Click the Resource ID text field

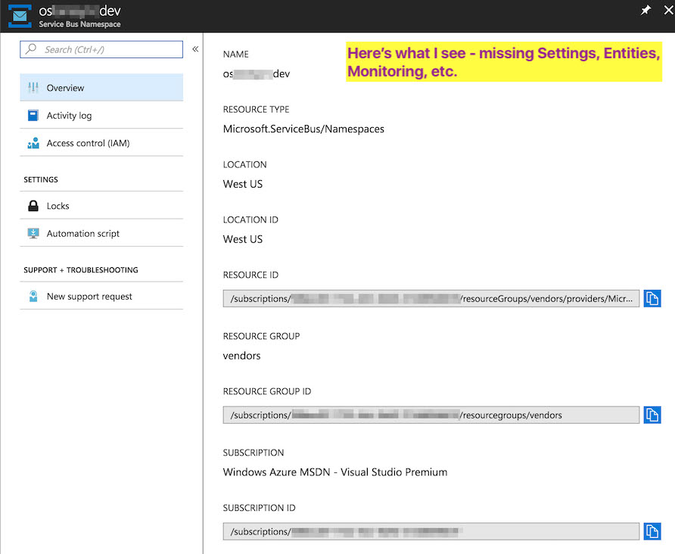[x=431, y=298]
